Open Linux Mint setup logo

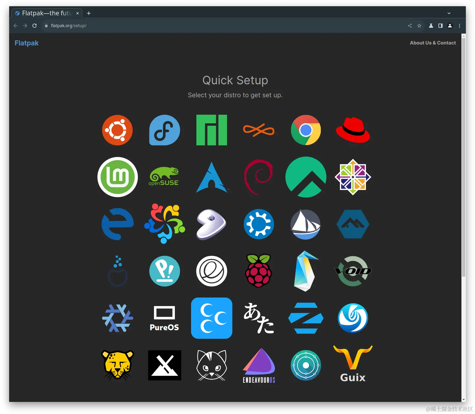click(118, 177)
